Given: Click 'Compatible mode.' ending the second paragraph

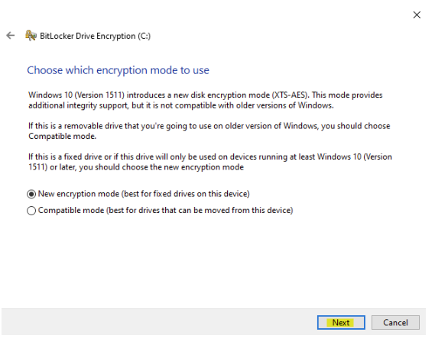Looking at the screenshot, I should click(x=62, y=136).
